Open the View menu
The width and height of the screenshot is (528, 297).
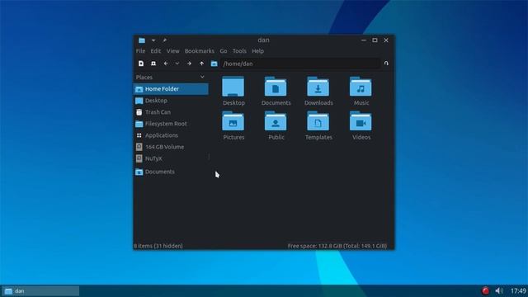[x=172, y=51]
